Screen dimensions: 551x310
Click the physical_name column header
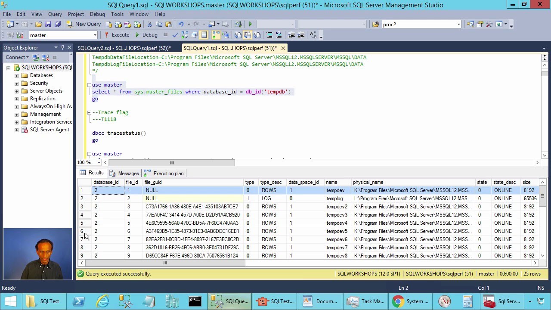[413, 182]
